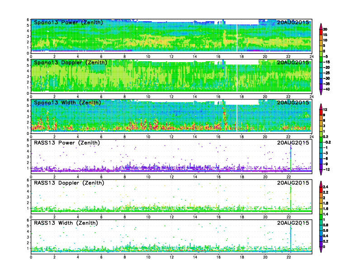Click the -9 label on the middle colorbar
The image size is (358, 276).
click(x=325, y=164)
